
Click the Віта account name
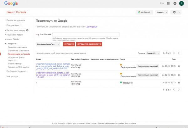[x=162, y=3]
